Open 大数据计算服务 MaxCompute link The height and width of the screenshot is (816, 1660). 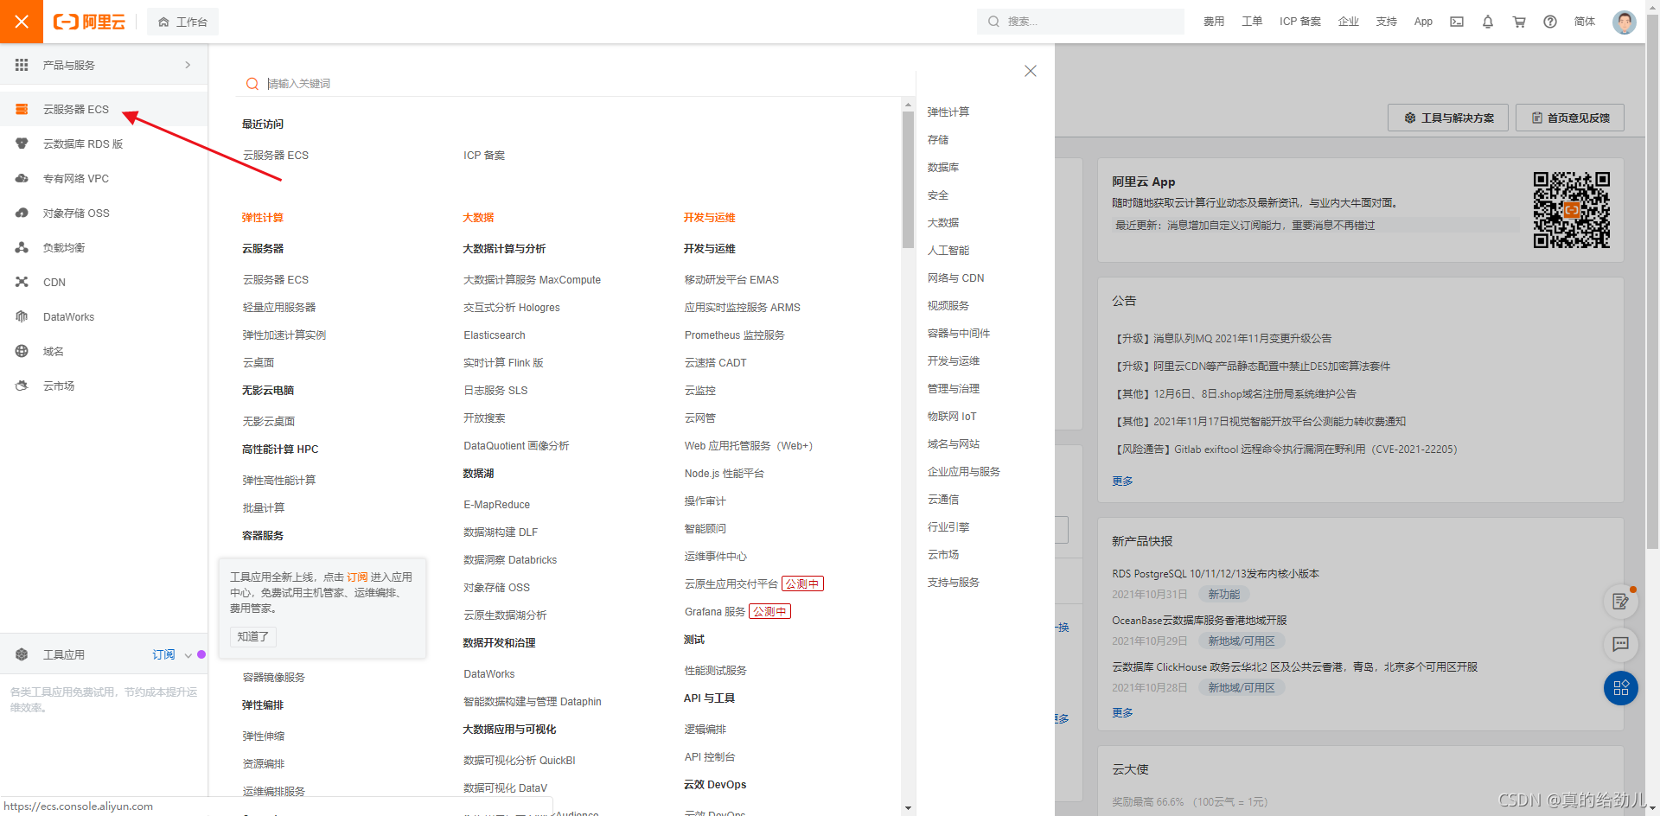tap(532, 280)
